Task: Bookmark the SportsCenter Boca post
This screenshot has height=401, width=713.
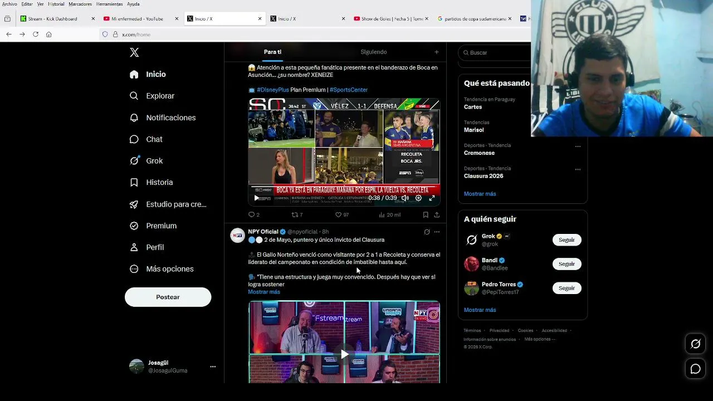Action: [x=426, y=214]
